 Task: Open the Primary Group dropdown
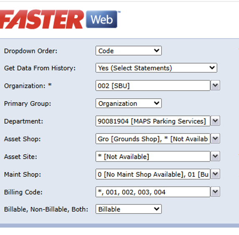pos(128,103)
